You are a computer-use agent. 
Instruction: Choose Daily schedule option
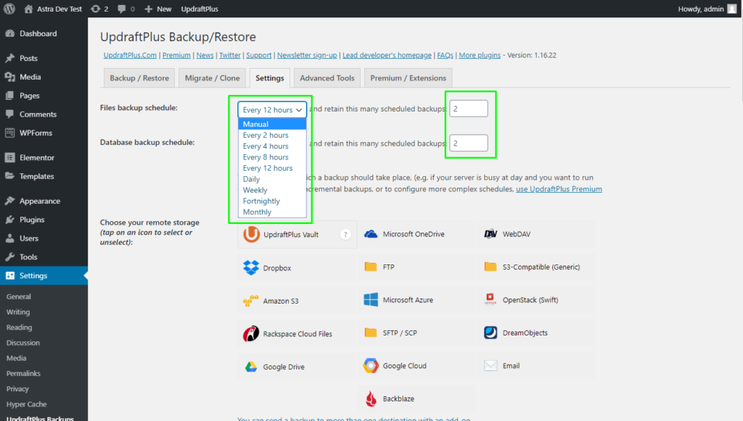272,179
